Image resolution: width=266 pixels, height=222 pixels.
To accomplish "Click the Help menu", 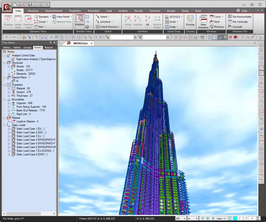I will click(244, 11).
